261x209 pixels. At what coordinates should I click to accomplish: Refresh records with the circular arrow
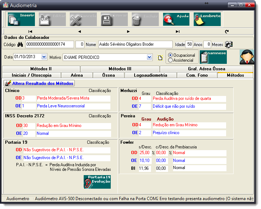coord(227,31)
